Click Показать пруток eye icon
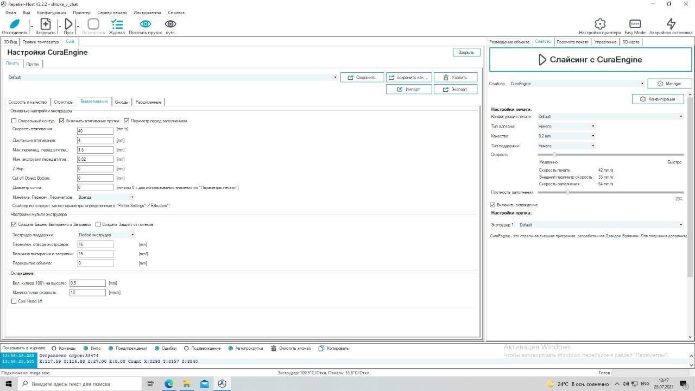This screenshot has width=695, height=391. pos(146,24)
